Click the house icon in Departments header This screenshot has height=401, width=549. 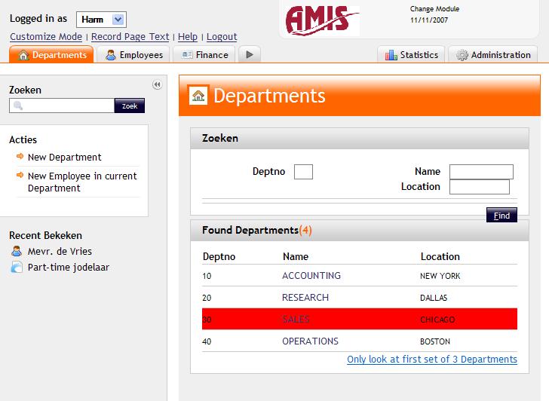(x=198, y=95)
